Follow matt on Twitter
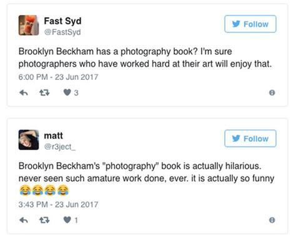This screenshot has height=242, width=296. pos(250,138)
